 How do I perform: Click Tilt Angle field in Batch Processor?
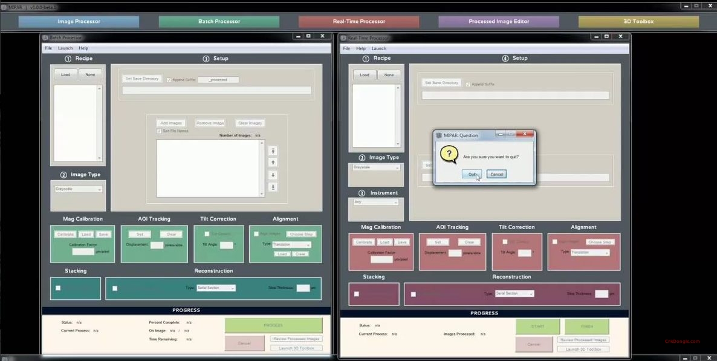(226, 246)
